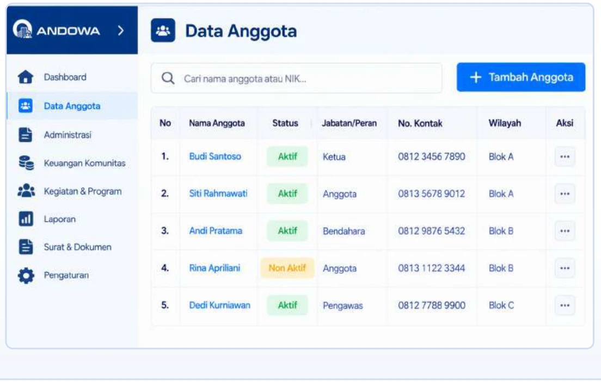
Task: Click Non Aktif badge for Rina Apriliani
Action: click(x=287, y=268)
